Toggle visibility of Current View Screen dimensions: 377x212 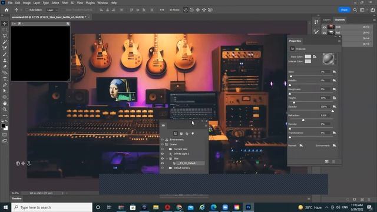[x=162, y=149]
